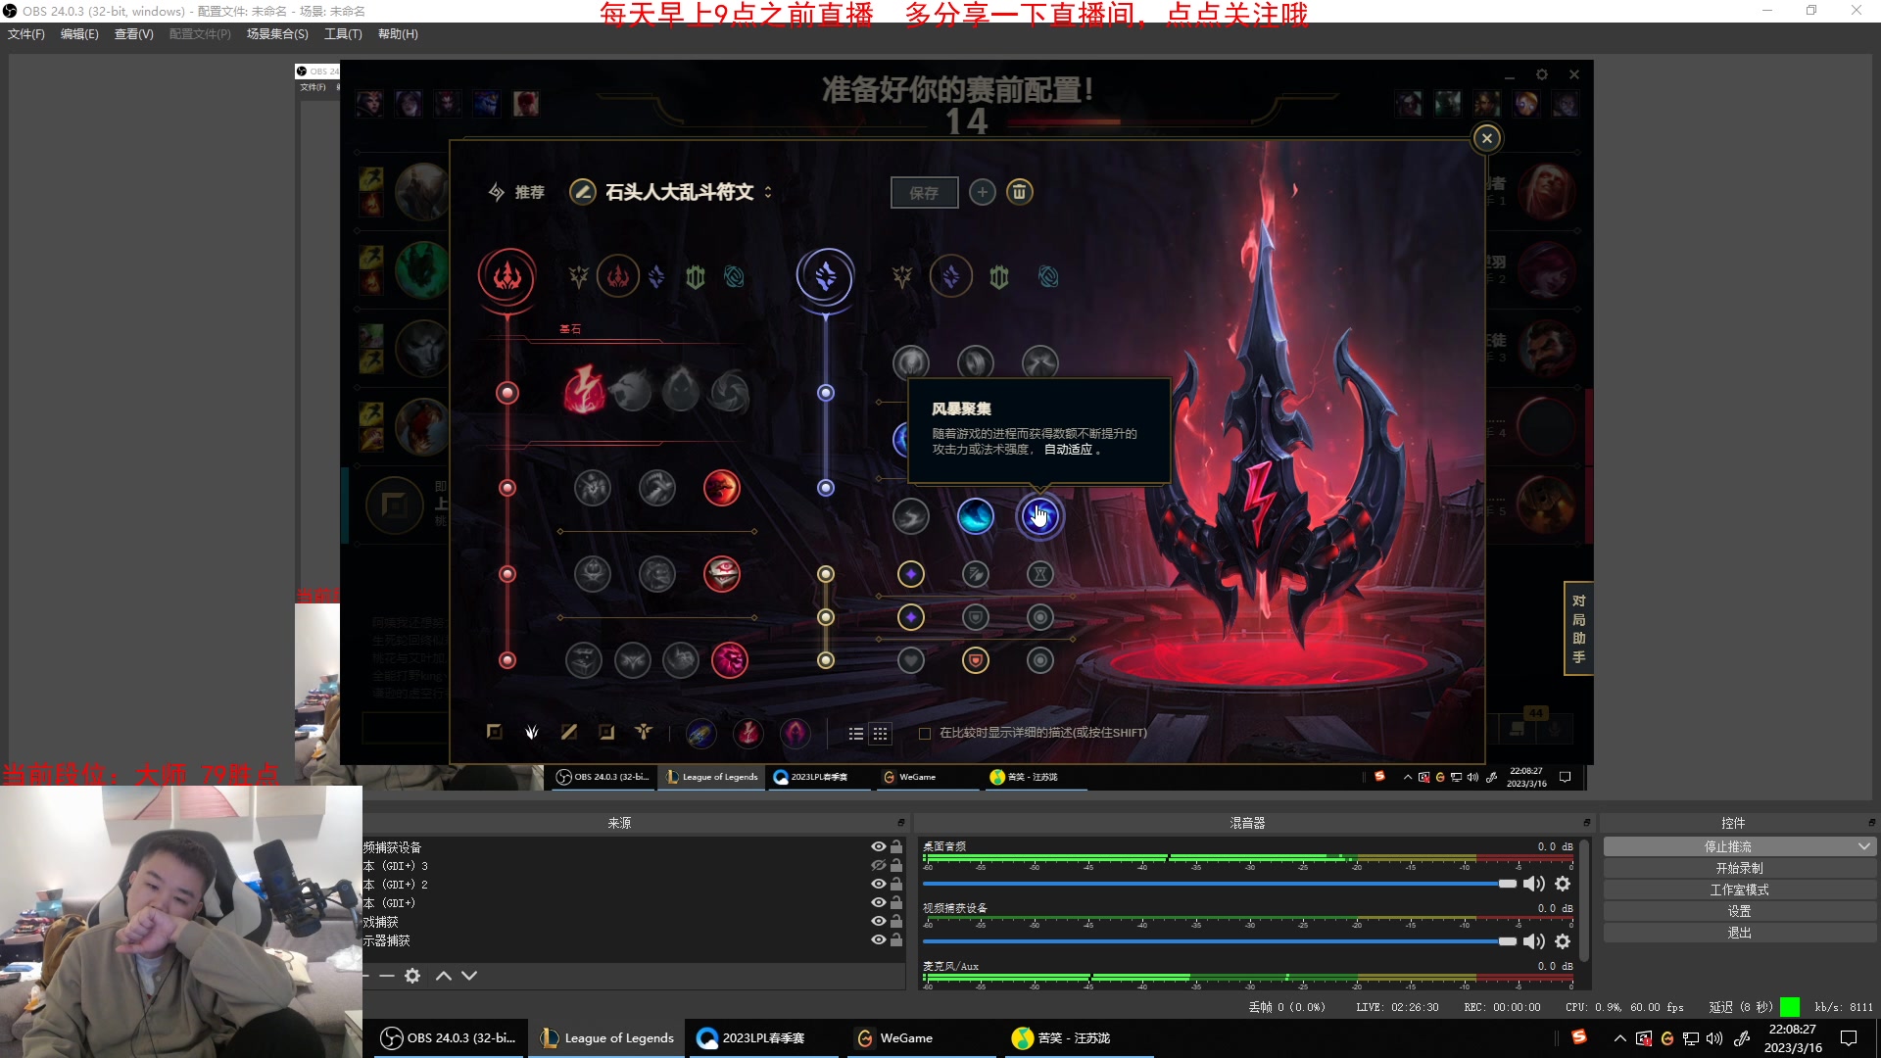Save the rune page with 保存
The height and width of the screenshot is (1058, 1881).
(x=924, y=193)
